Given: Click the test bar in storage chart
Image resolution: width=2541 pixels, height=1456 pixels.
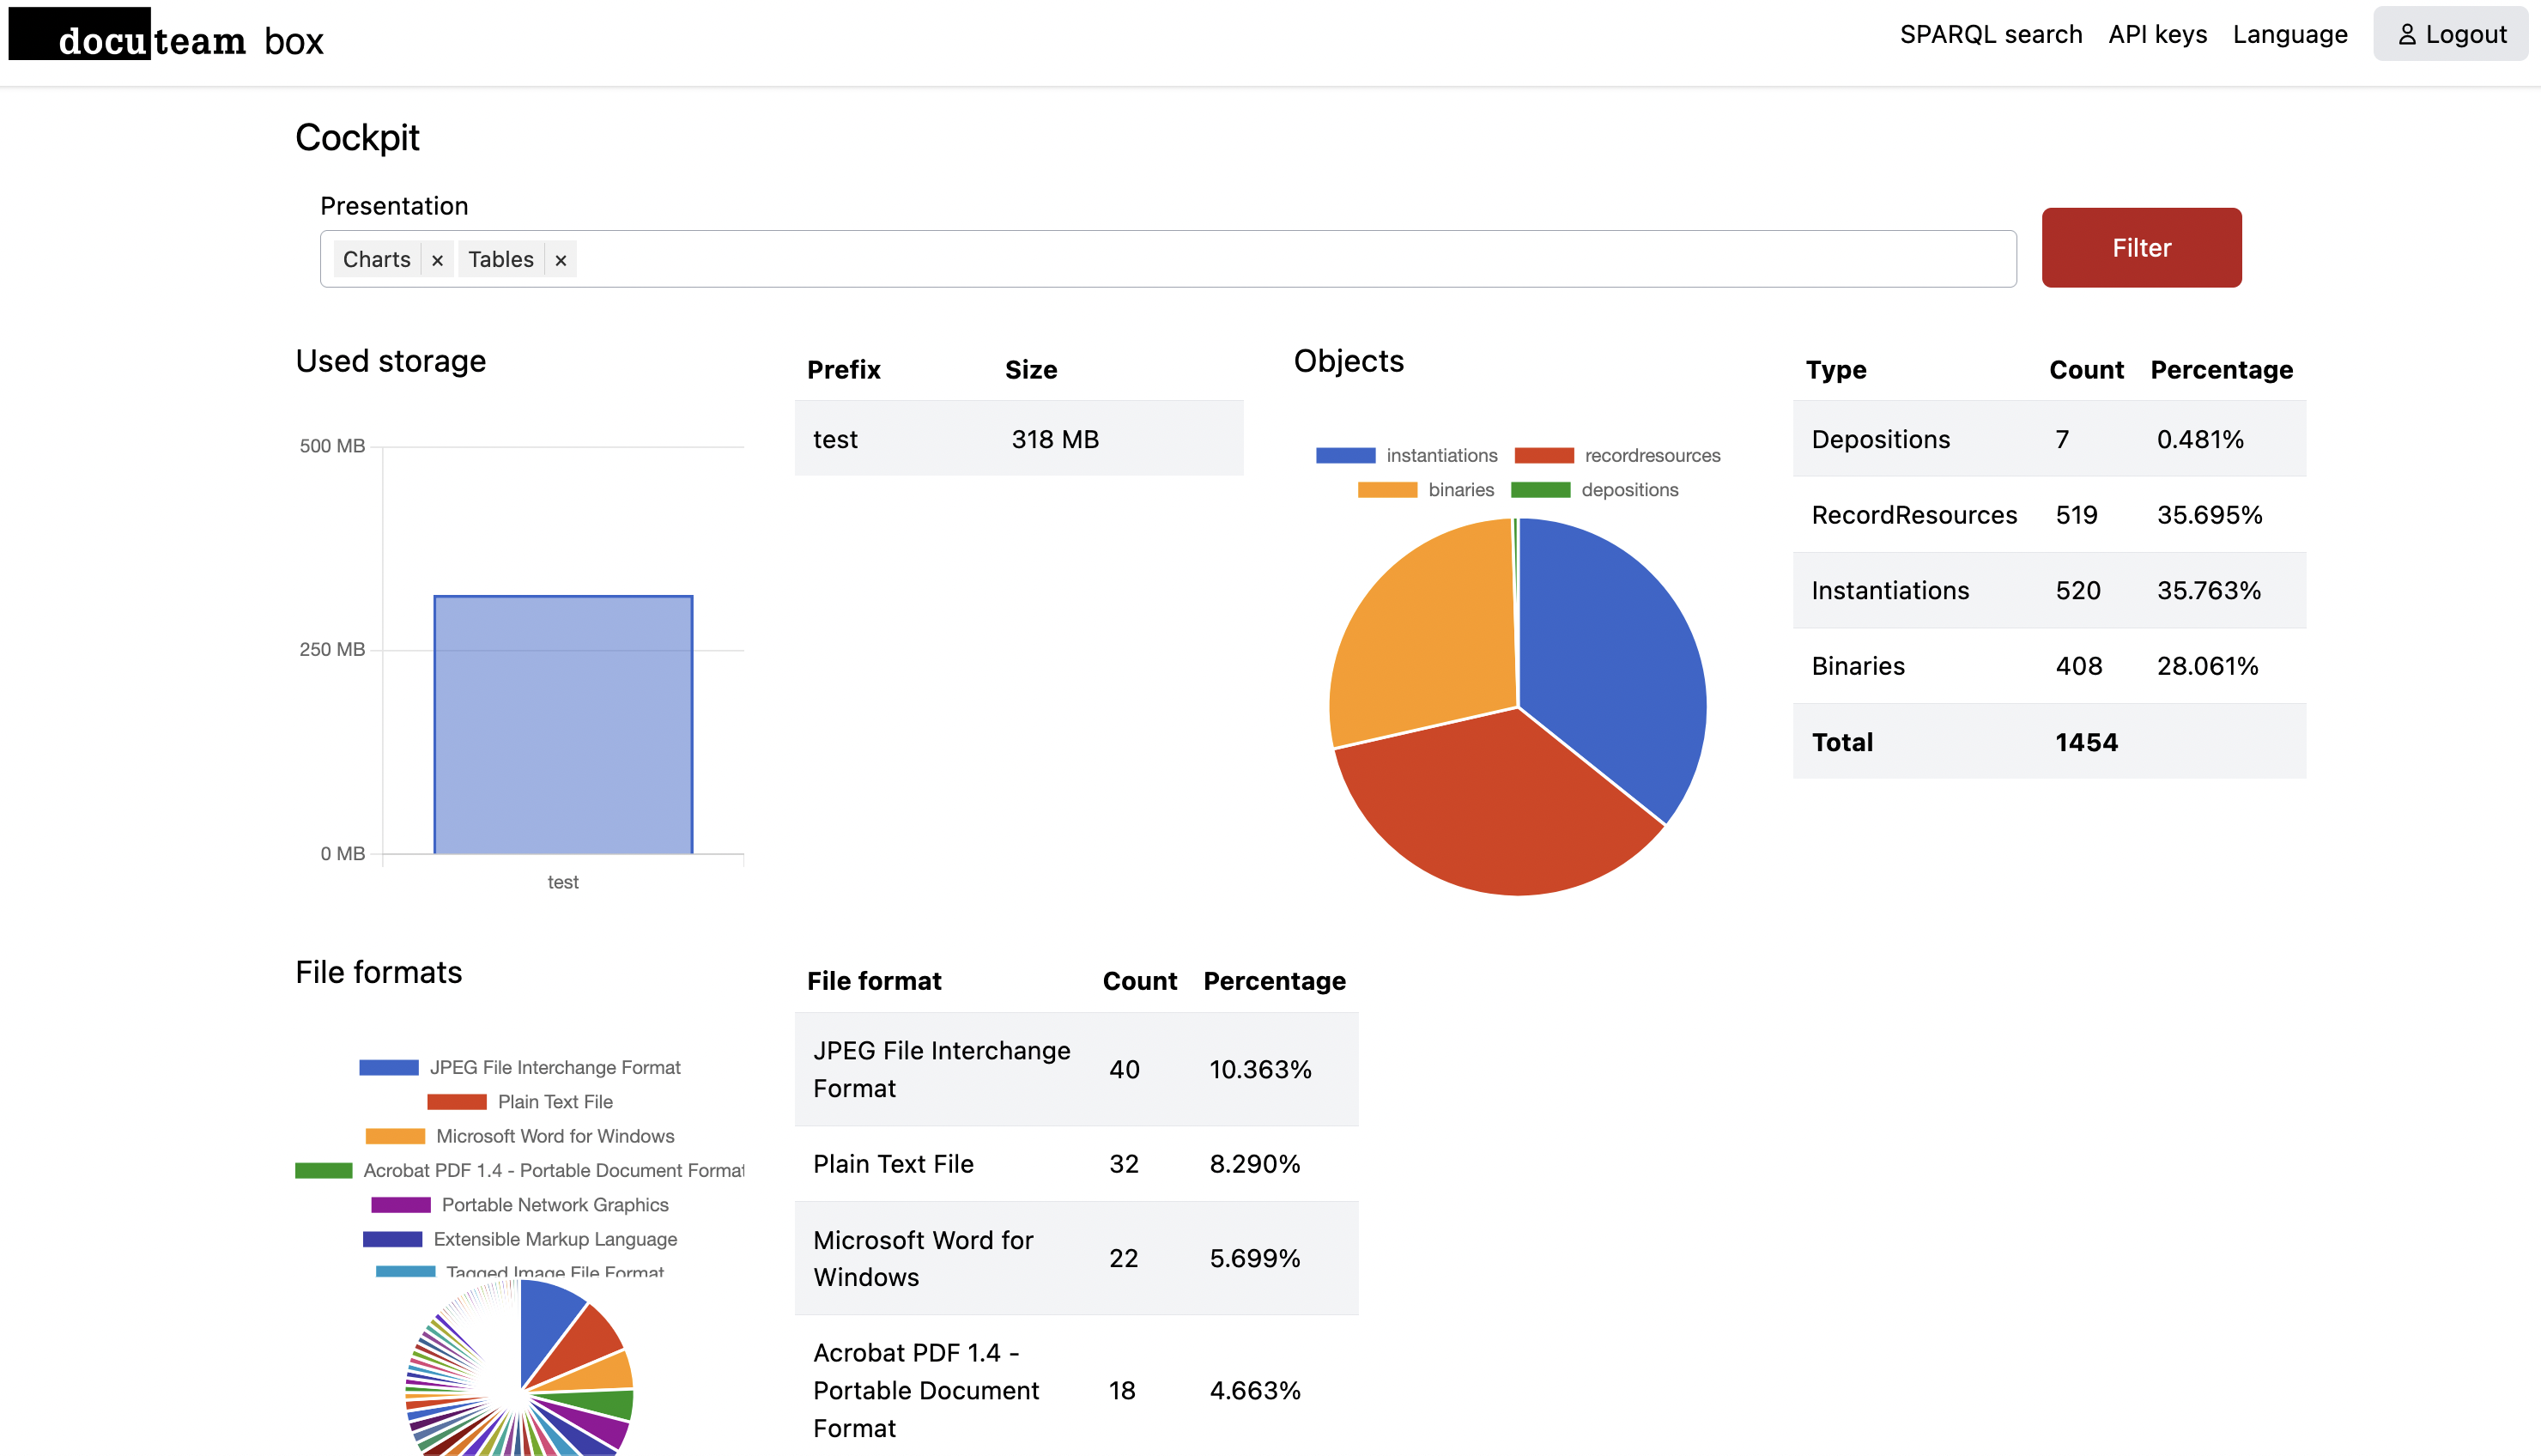Looking at the screenshot, I should 563,724.
